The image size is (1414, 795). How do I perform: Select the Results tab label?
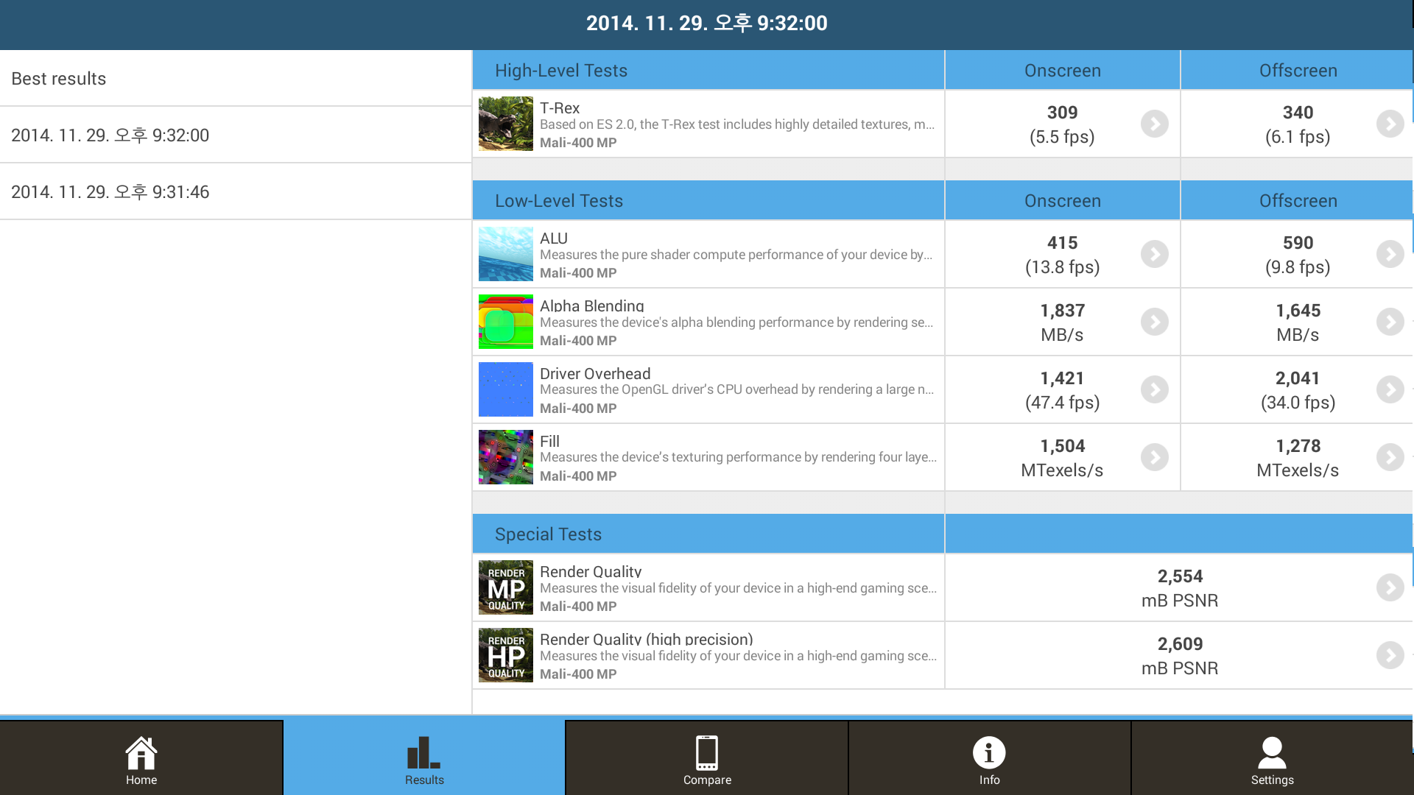point(423,780)
